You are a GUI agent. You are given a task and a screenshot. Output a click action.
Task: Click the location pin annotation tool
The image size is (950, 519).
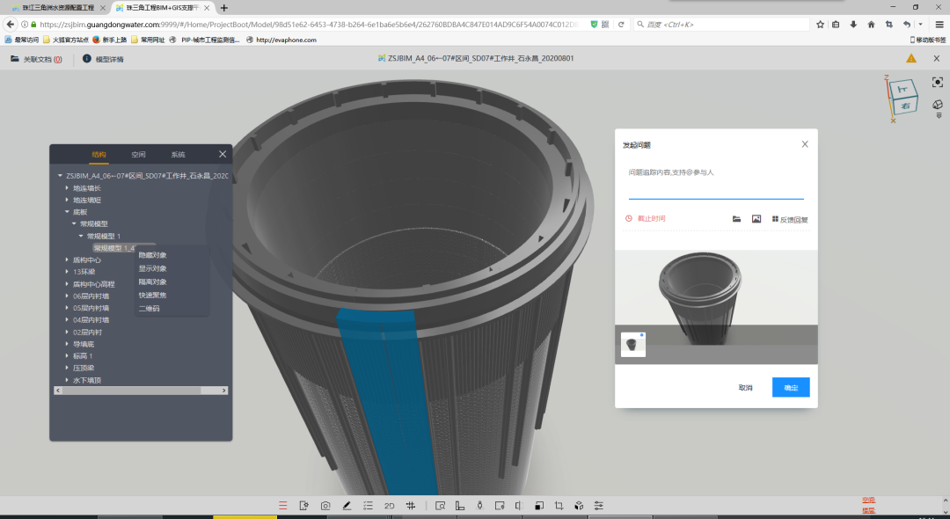pyautogui.click(x=500, y=506)
